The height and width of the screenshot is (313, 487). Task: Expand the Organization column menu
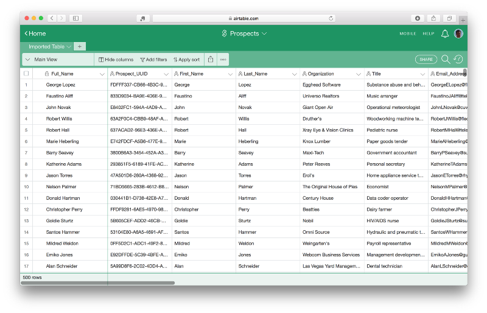359,74
